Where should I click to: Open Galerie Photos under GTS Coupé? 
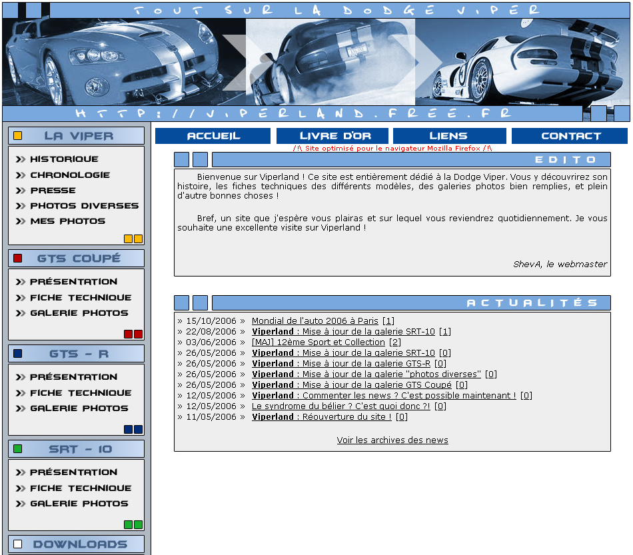(x=79, y=313)
